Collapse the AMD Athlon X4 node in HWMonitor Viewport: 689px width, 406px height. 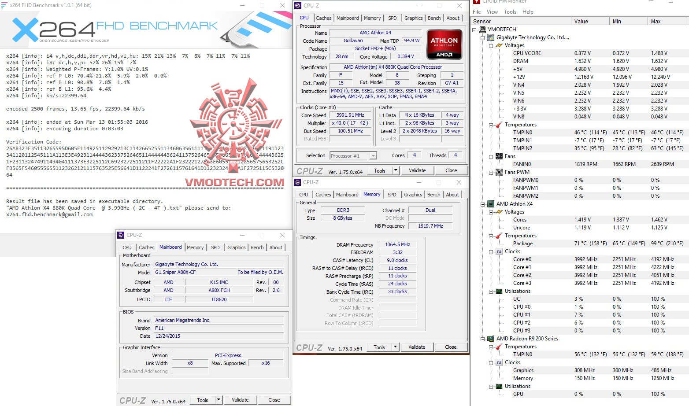click(x=483, y=204)
